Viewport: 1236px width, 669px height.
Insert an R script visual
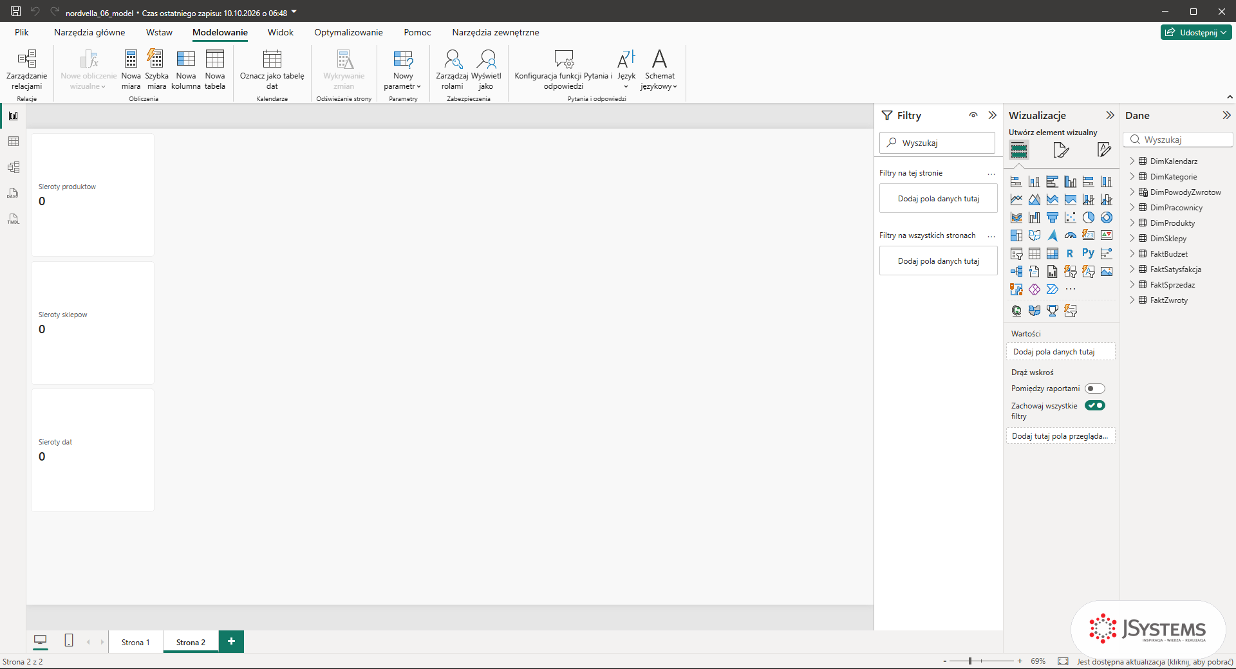click(1070, 253)
